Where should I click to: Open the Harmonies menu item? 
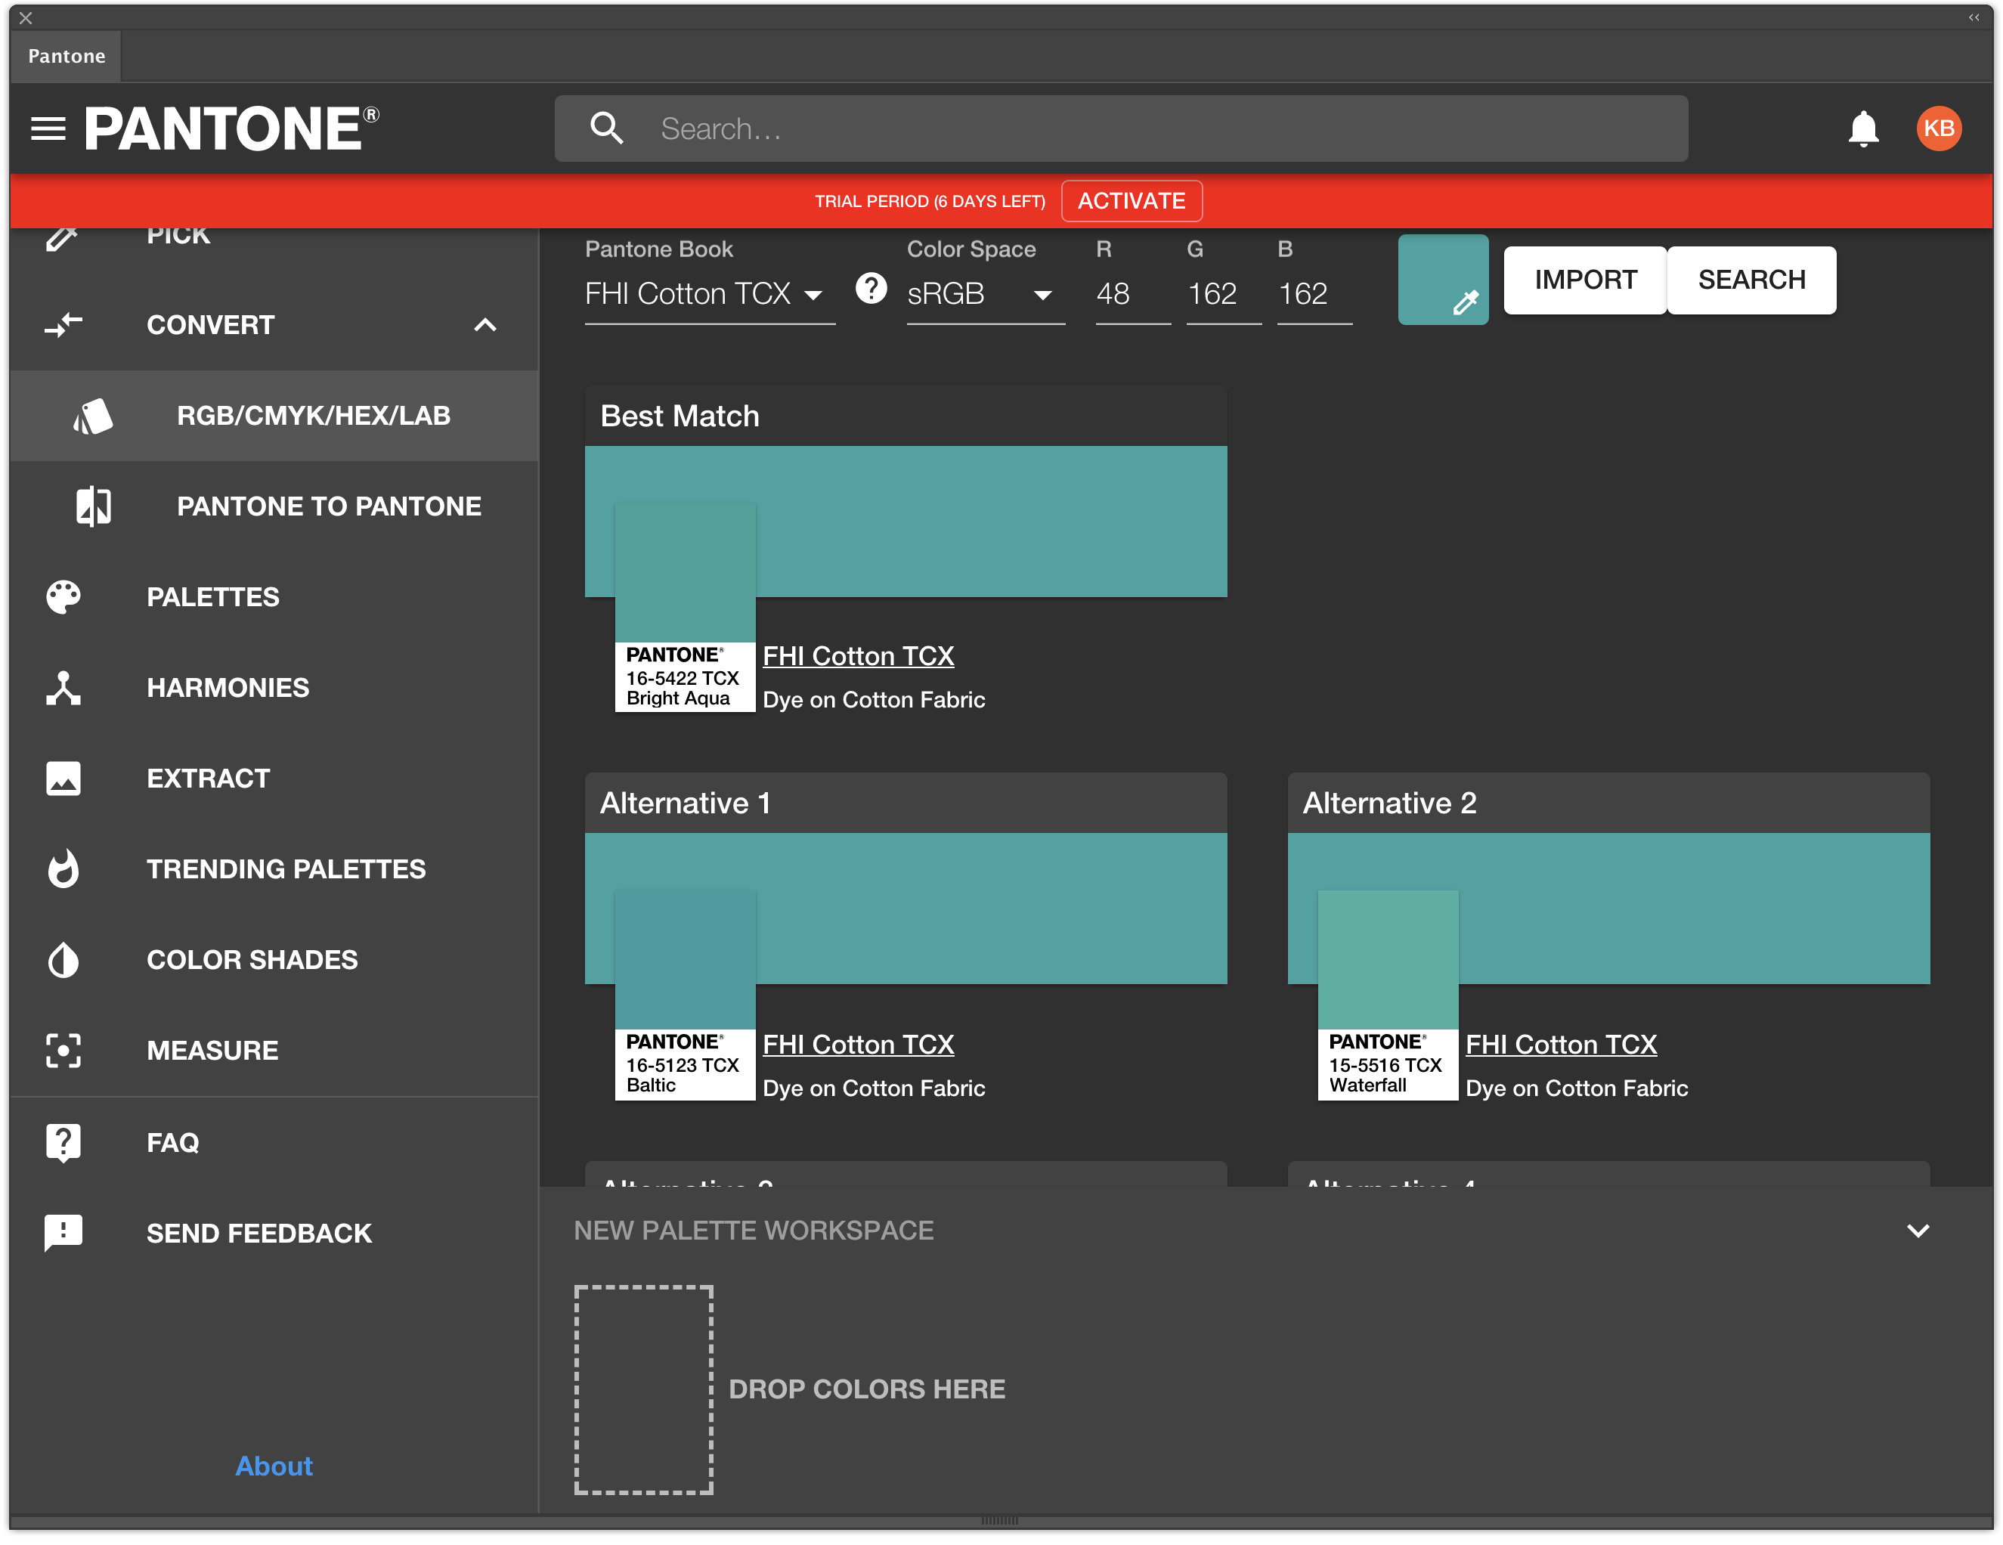(274, 688)
